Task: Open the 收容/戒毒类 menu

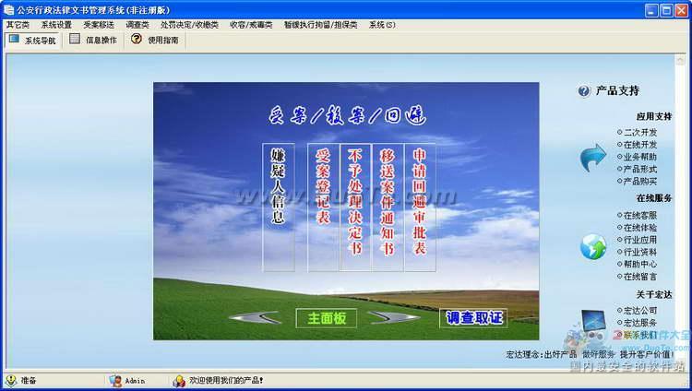Action: (x=251, y=25)
